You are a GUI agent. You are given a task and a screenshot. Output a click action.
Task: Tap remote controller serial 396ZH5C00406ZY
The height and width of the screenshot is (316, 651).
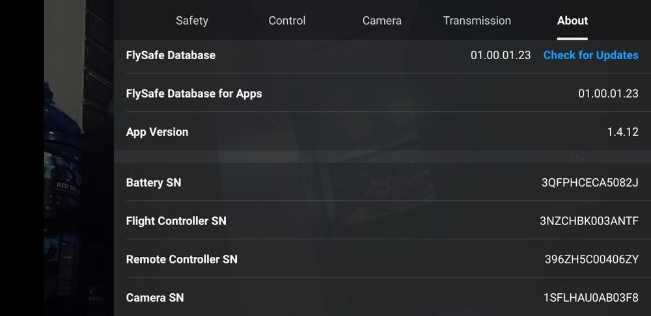(592, 259)
